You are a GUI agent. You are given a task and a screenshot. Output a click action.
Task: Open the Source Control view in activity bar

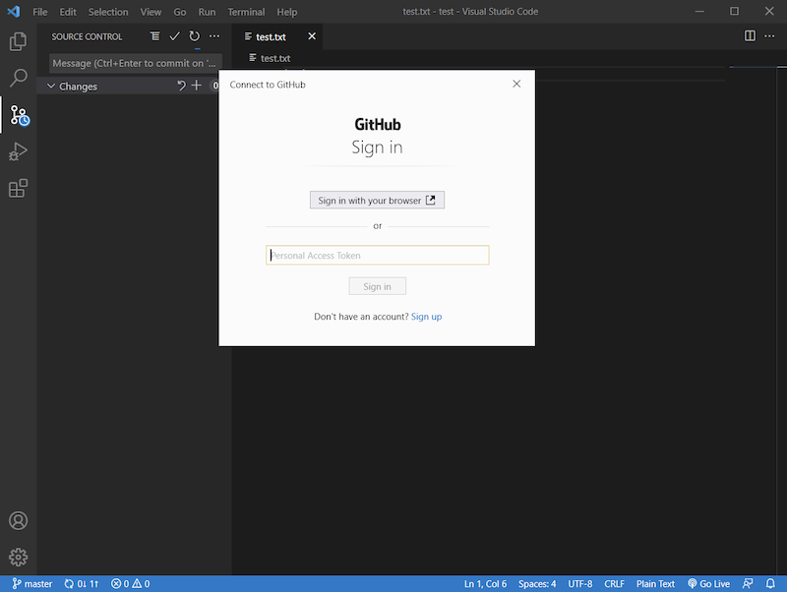coord(18,115)
